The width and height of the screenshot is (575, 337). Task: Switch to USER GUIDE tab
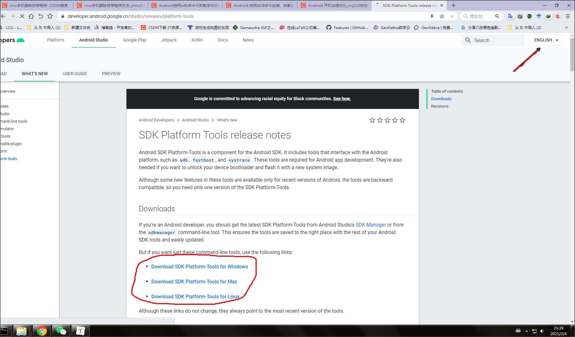tap(75, 74)
